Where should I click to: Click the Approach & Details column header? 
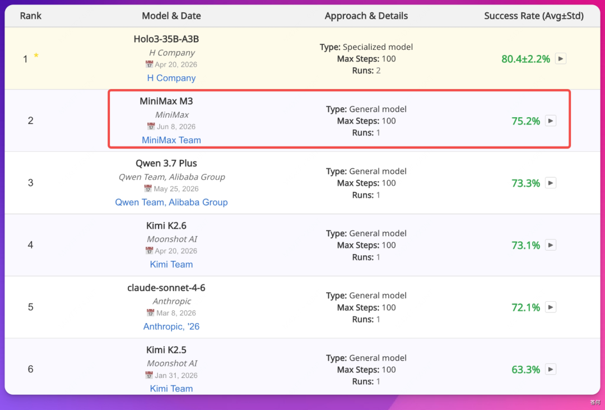[366, 16]
